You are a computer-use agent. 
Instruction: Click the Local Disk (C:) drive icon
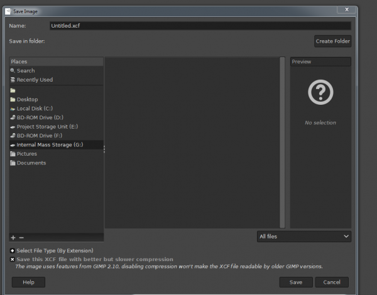click(13, 109)
